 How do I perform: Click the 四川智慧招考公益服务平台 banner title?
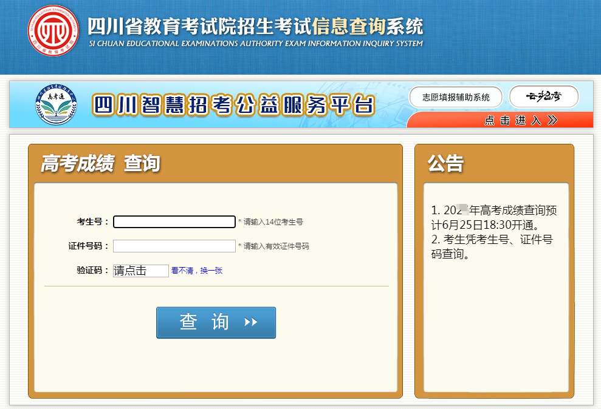[x=233, y=105]
